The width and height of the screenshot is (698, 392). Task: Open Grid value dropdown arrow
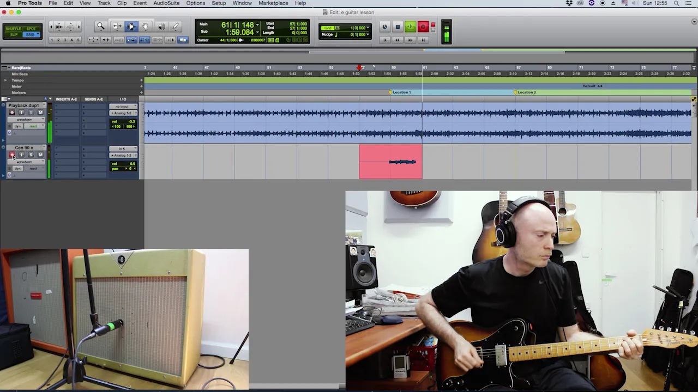pyautogui.click(x=367, y=28)
